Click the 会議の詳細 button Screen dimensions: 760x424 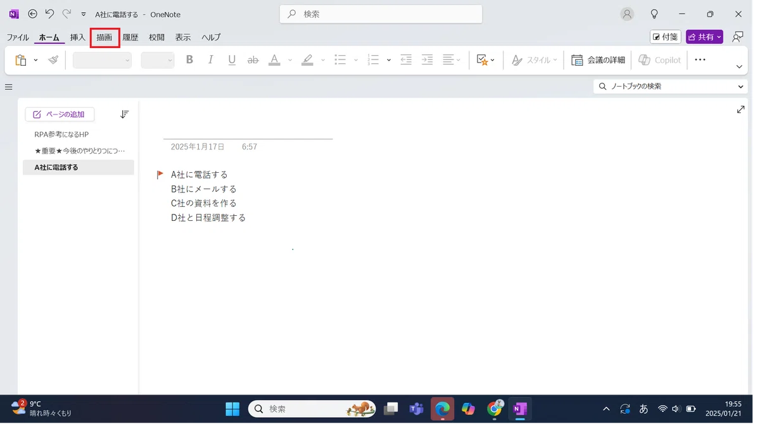tap(598, 60)
